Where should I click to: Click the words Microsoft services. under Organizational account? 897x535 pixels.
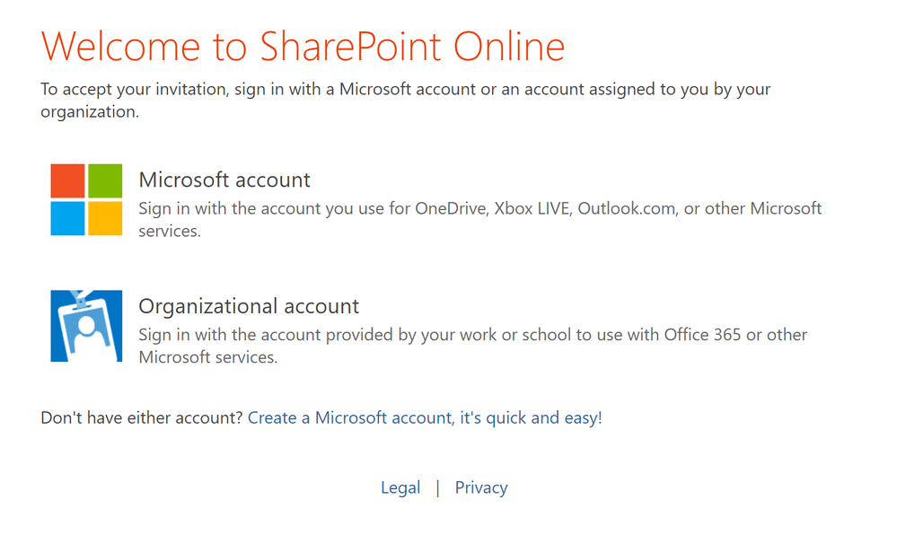pyautogui.click(x=208, y=357)
